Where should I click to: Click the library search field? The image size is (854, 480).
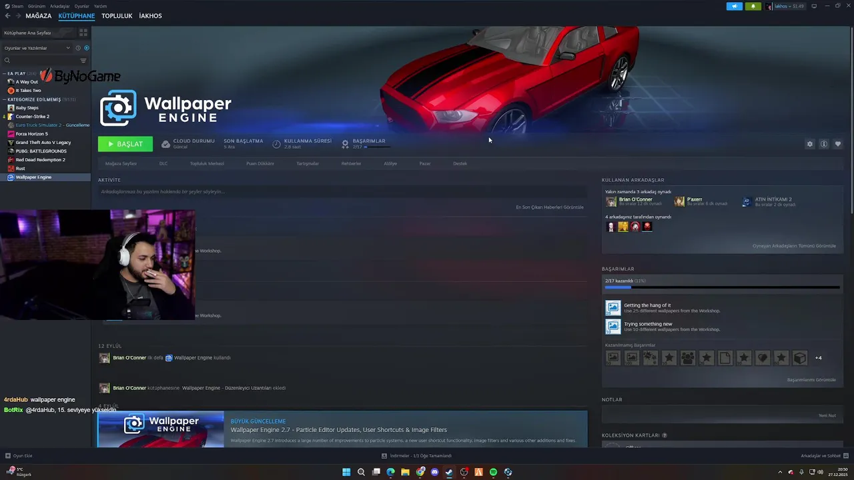[45, 60]
